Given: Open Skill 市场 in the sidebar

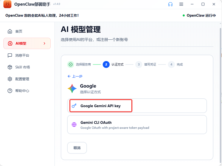Looking at the screenshot, I should (27, 67).
